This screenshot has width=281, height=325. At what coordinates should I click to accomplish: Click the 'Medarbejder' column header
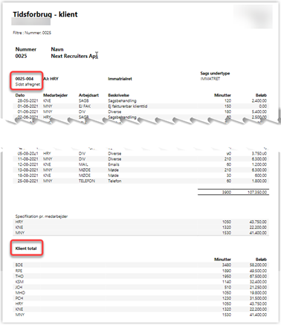coord(55,95)
